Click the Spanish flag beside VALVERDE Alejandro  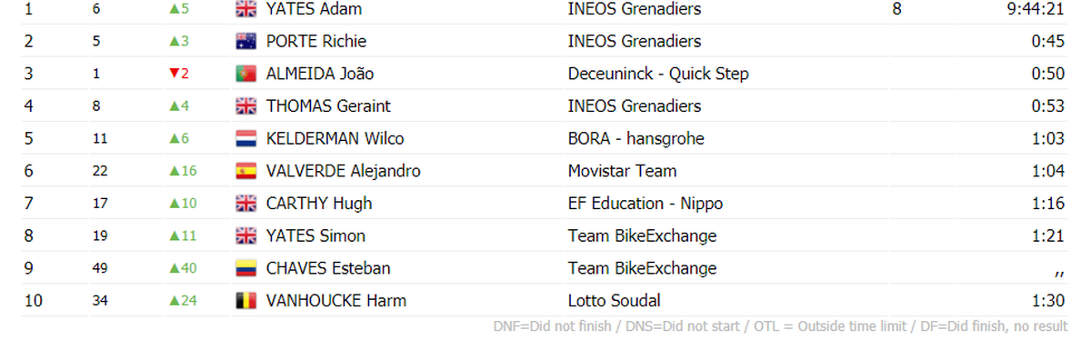pos(245,171)
